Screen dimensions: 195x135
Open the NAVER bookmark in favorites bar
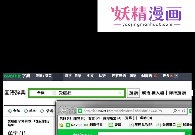(74, 125)
